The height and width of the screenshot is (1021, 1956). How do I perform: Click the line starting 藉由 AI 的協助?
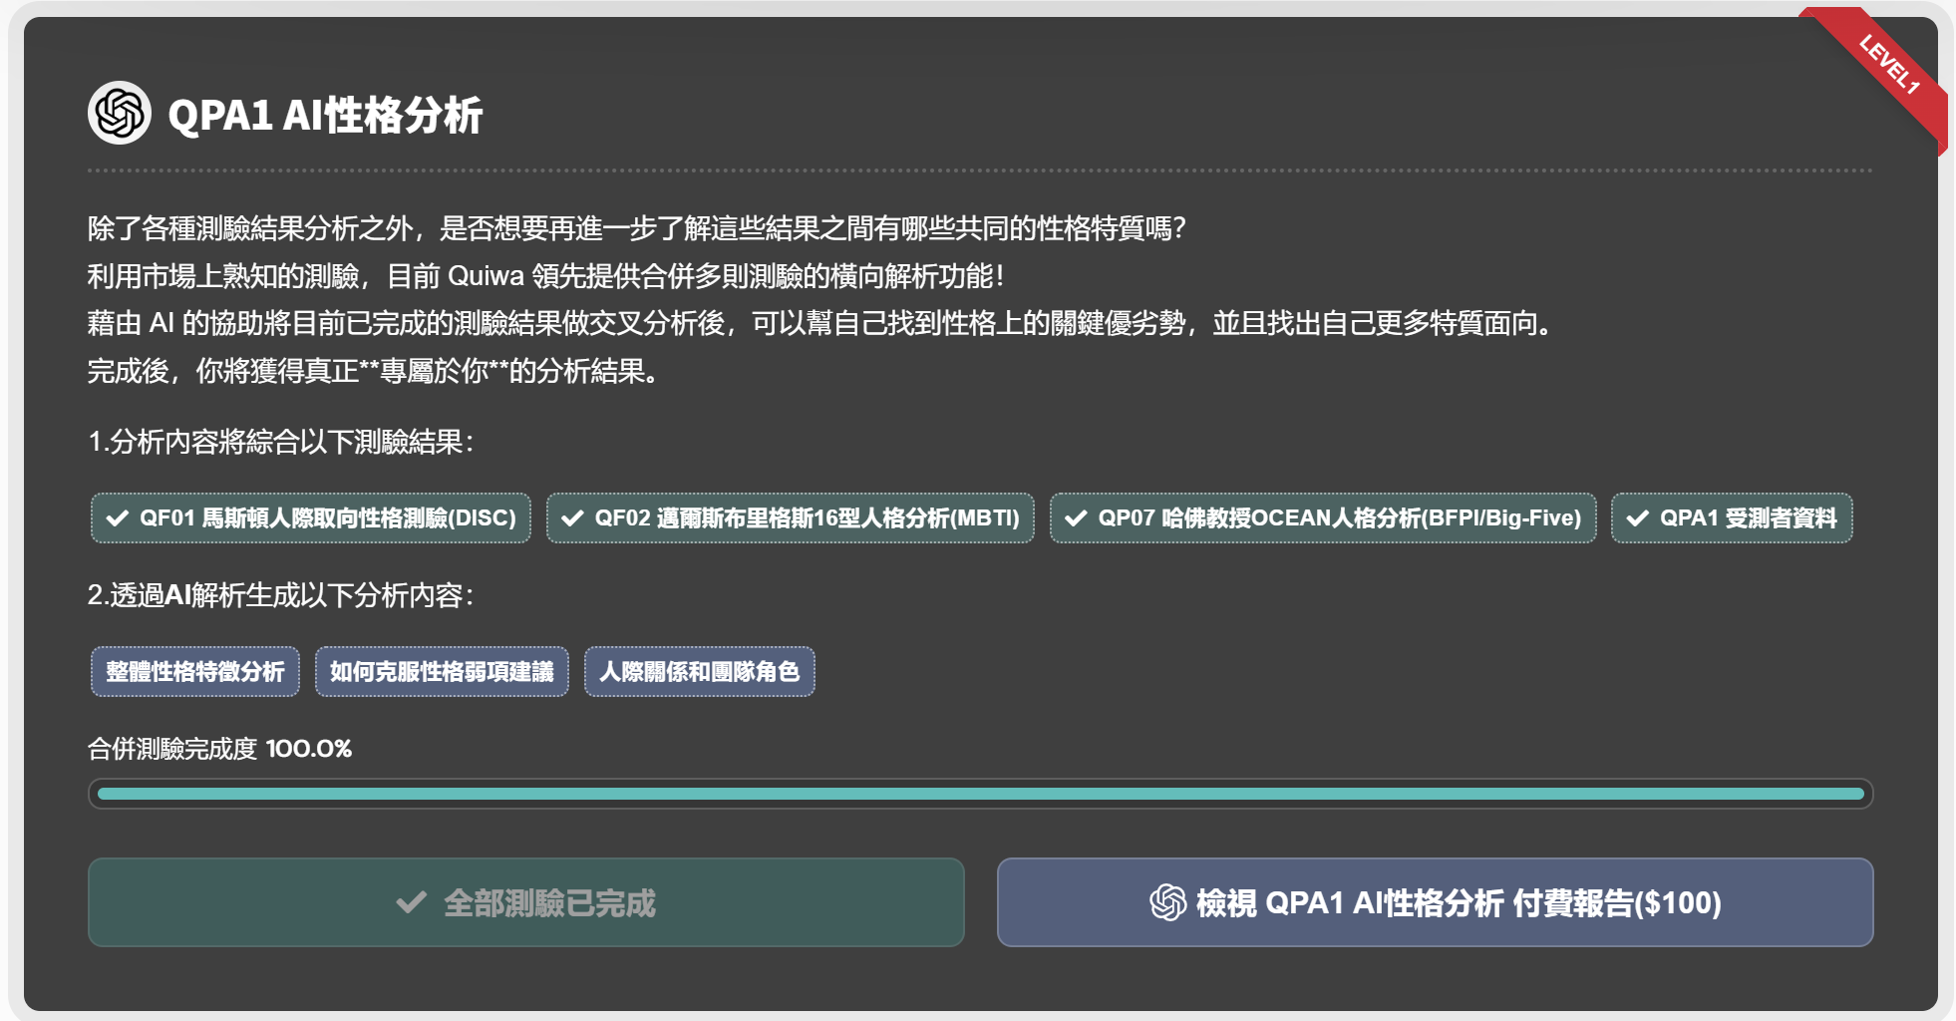click(x=820, y=324)
